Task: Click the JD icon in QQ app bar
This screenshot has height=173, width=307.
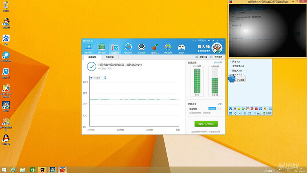Action: tap(252, 109)
